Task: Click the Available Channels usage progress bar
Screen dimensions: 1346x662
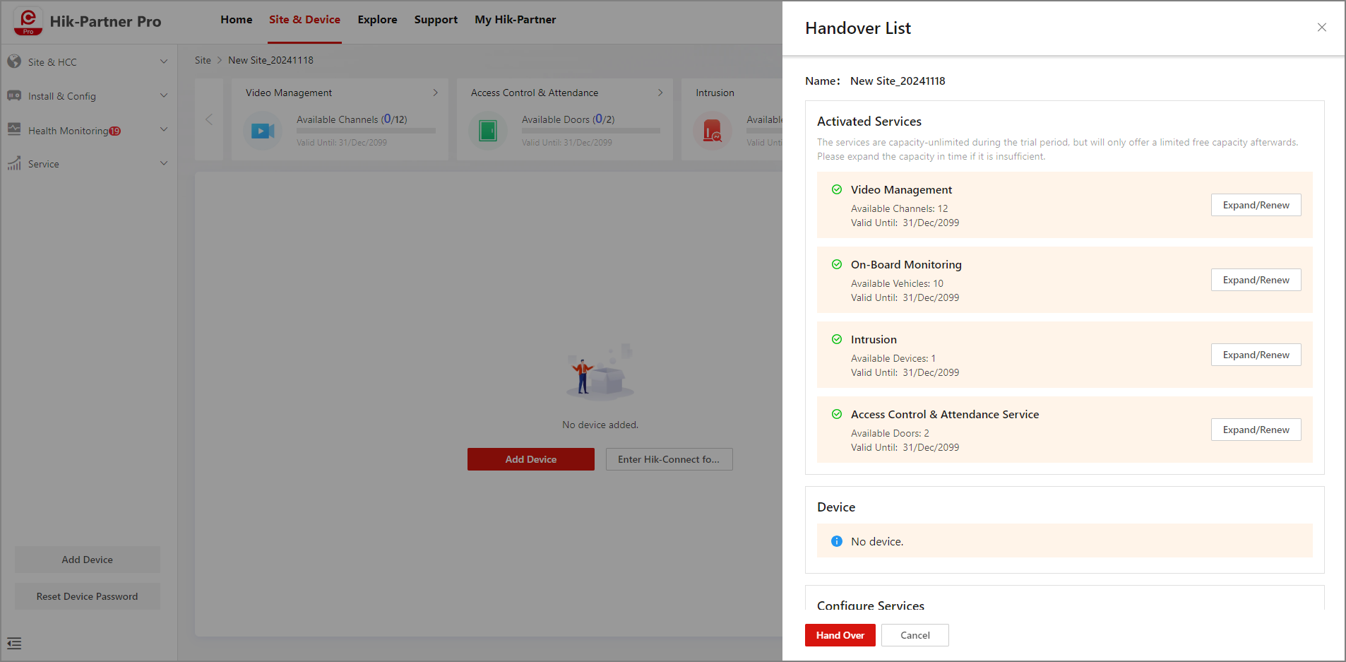Action: (x=366, y=131)
